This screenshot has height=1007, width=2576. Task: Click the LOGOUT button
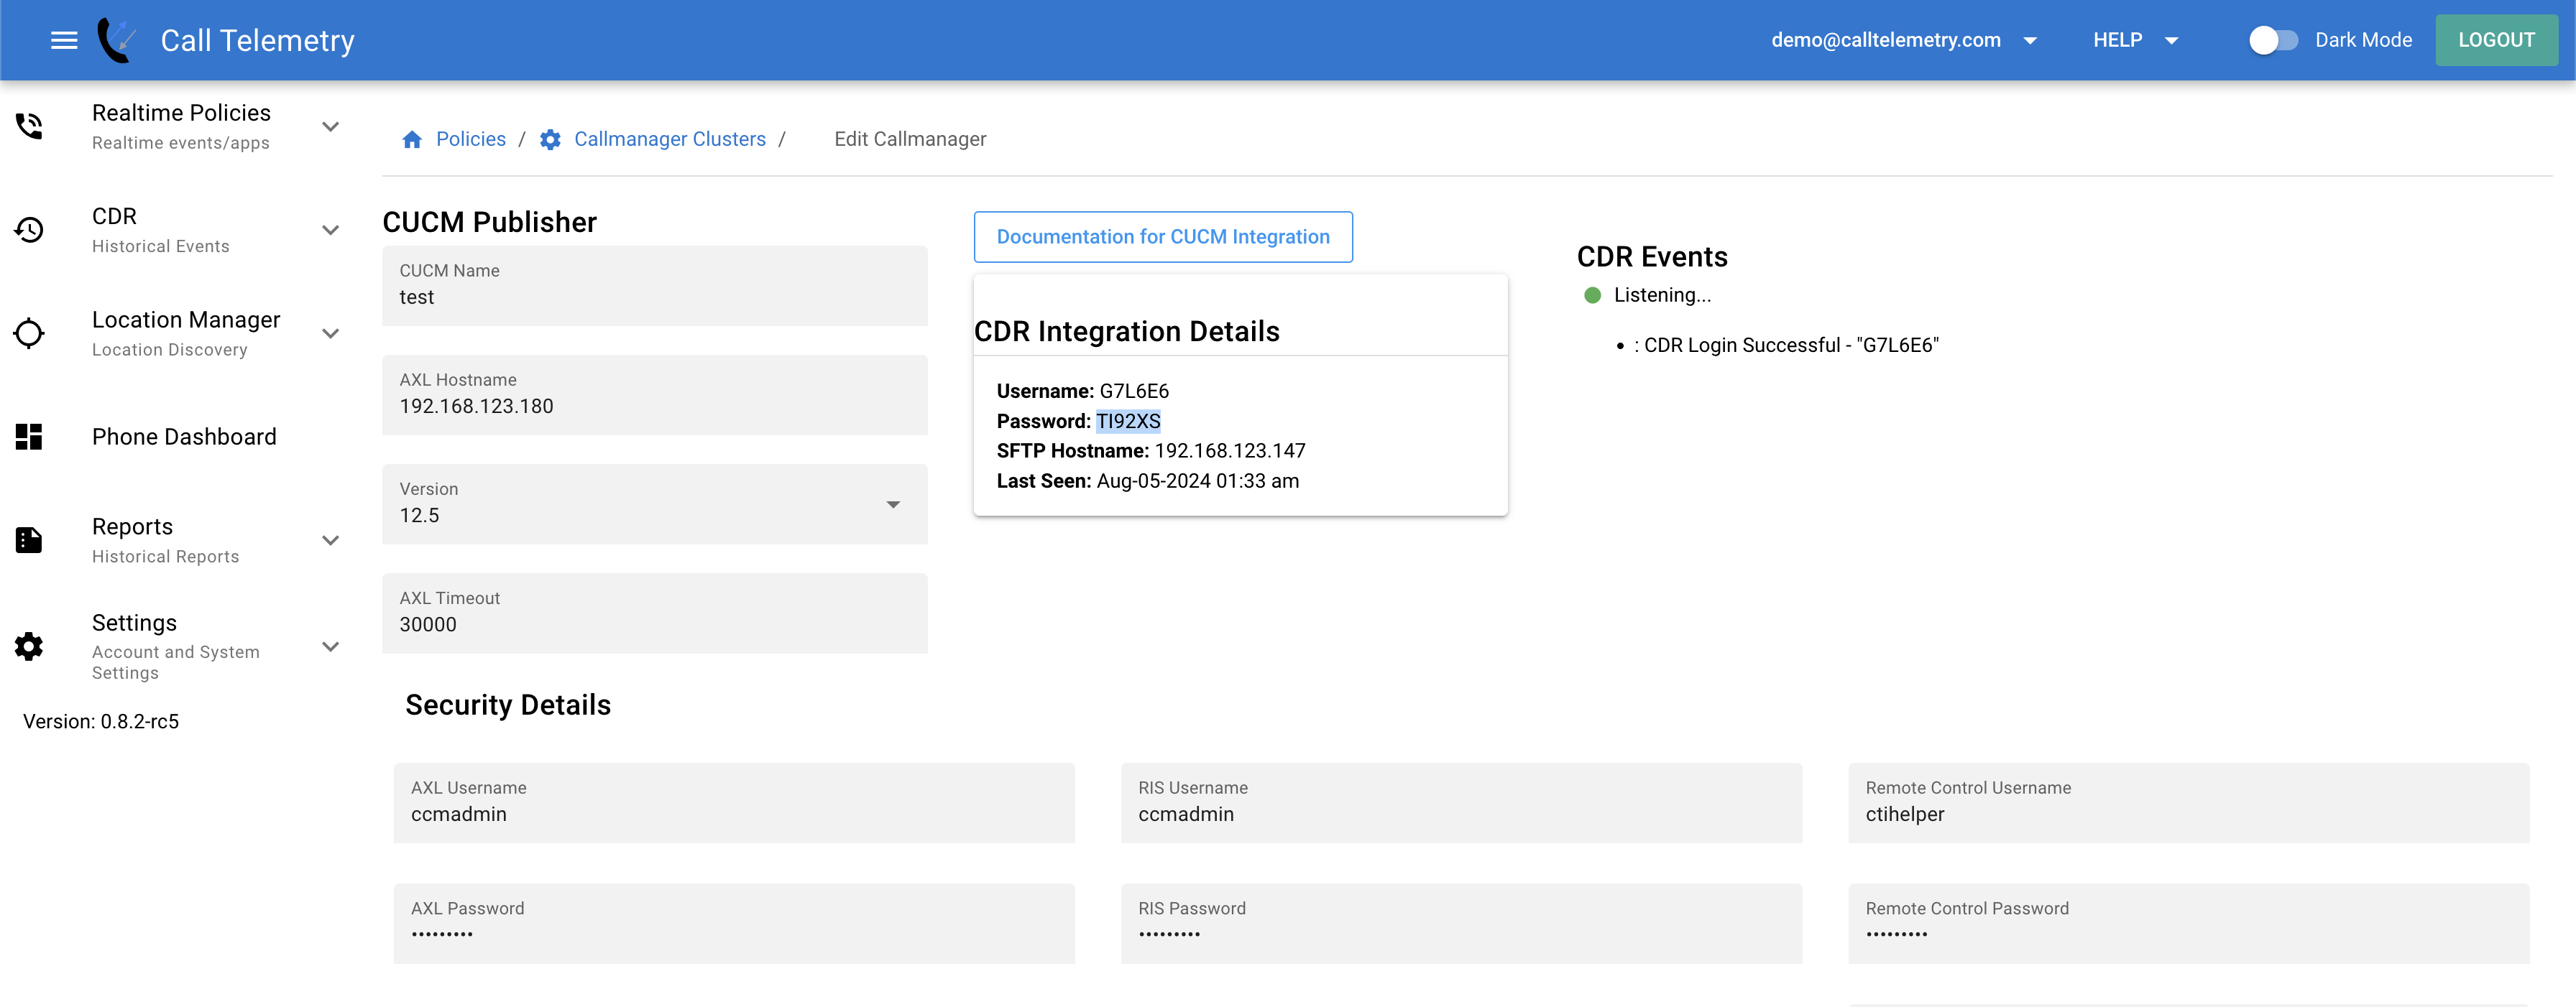[2496, 40]
